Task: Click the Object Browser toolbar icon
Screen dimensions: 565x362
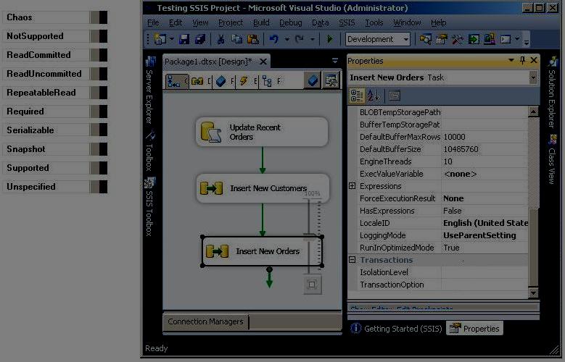Action: click(490, 39)
